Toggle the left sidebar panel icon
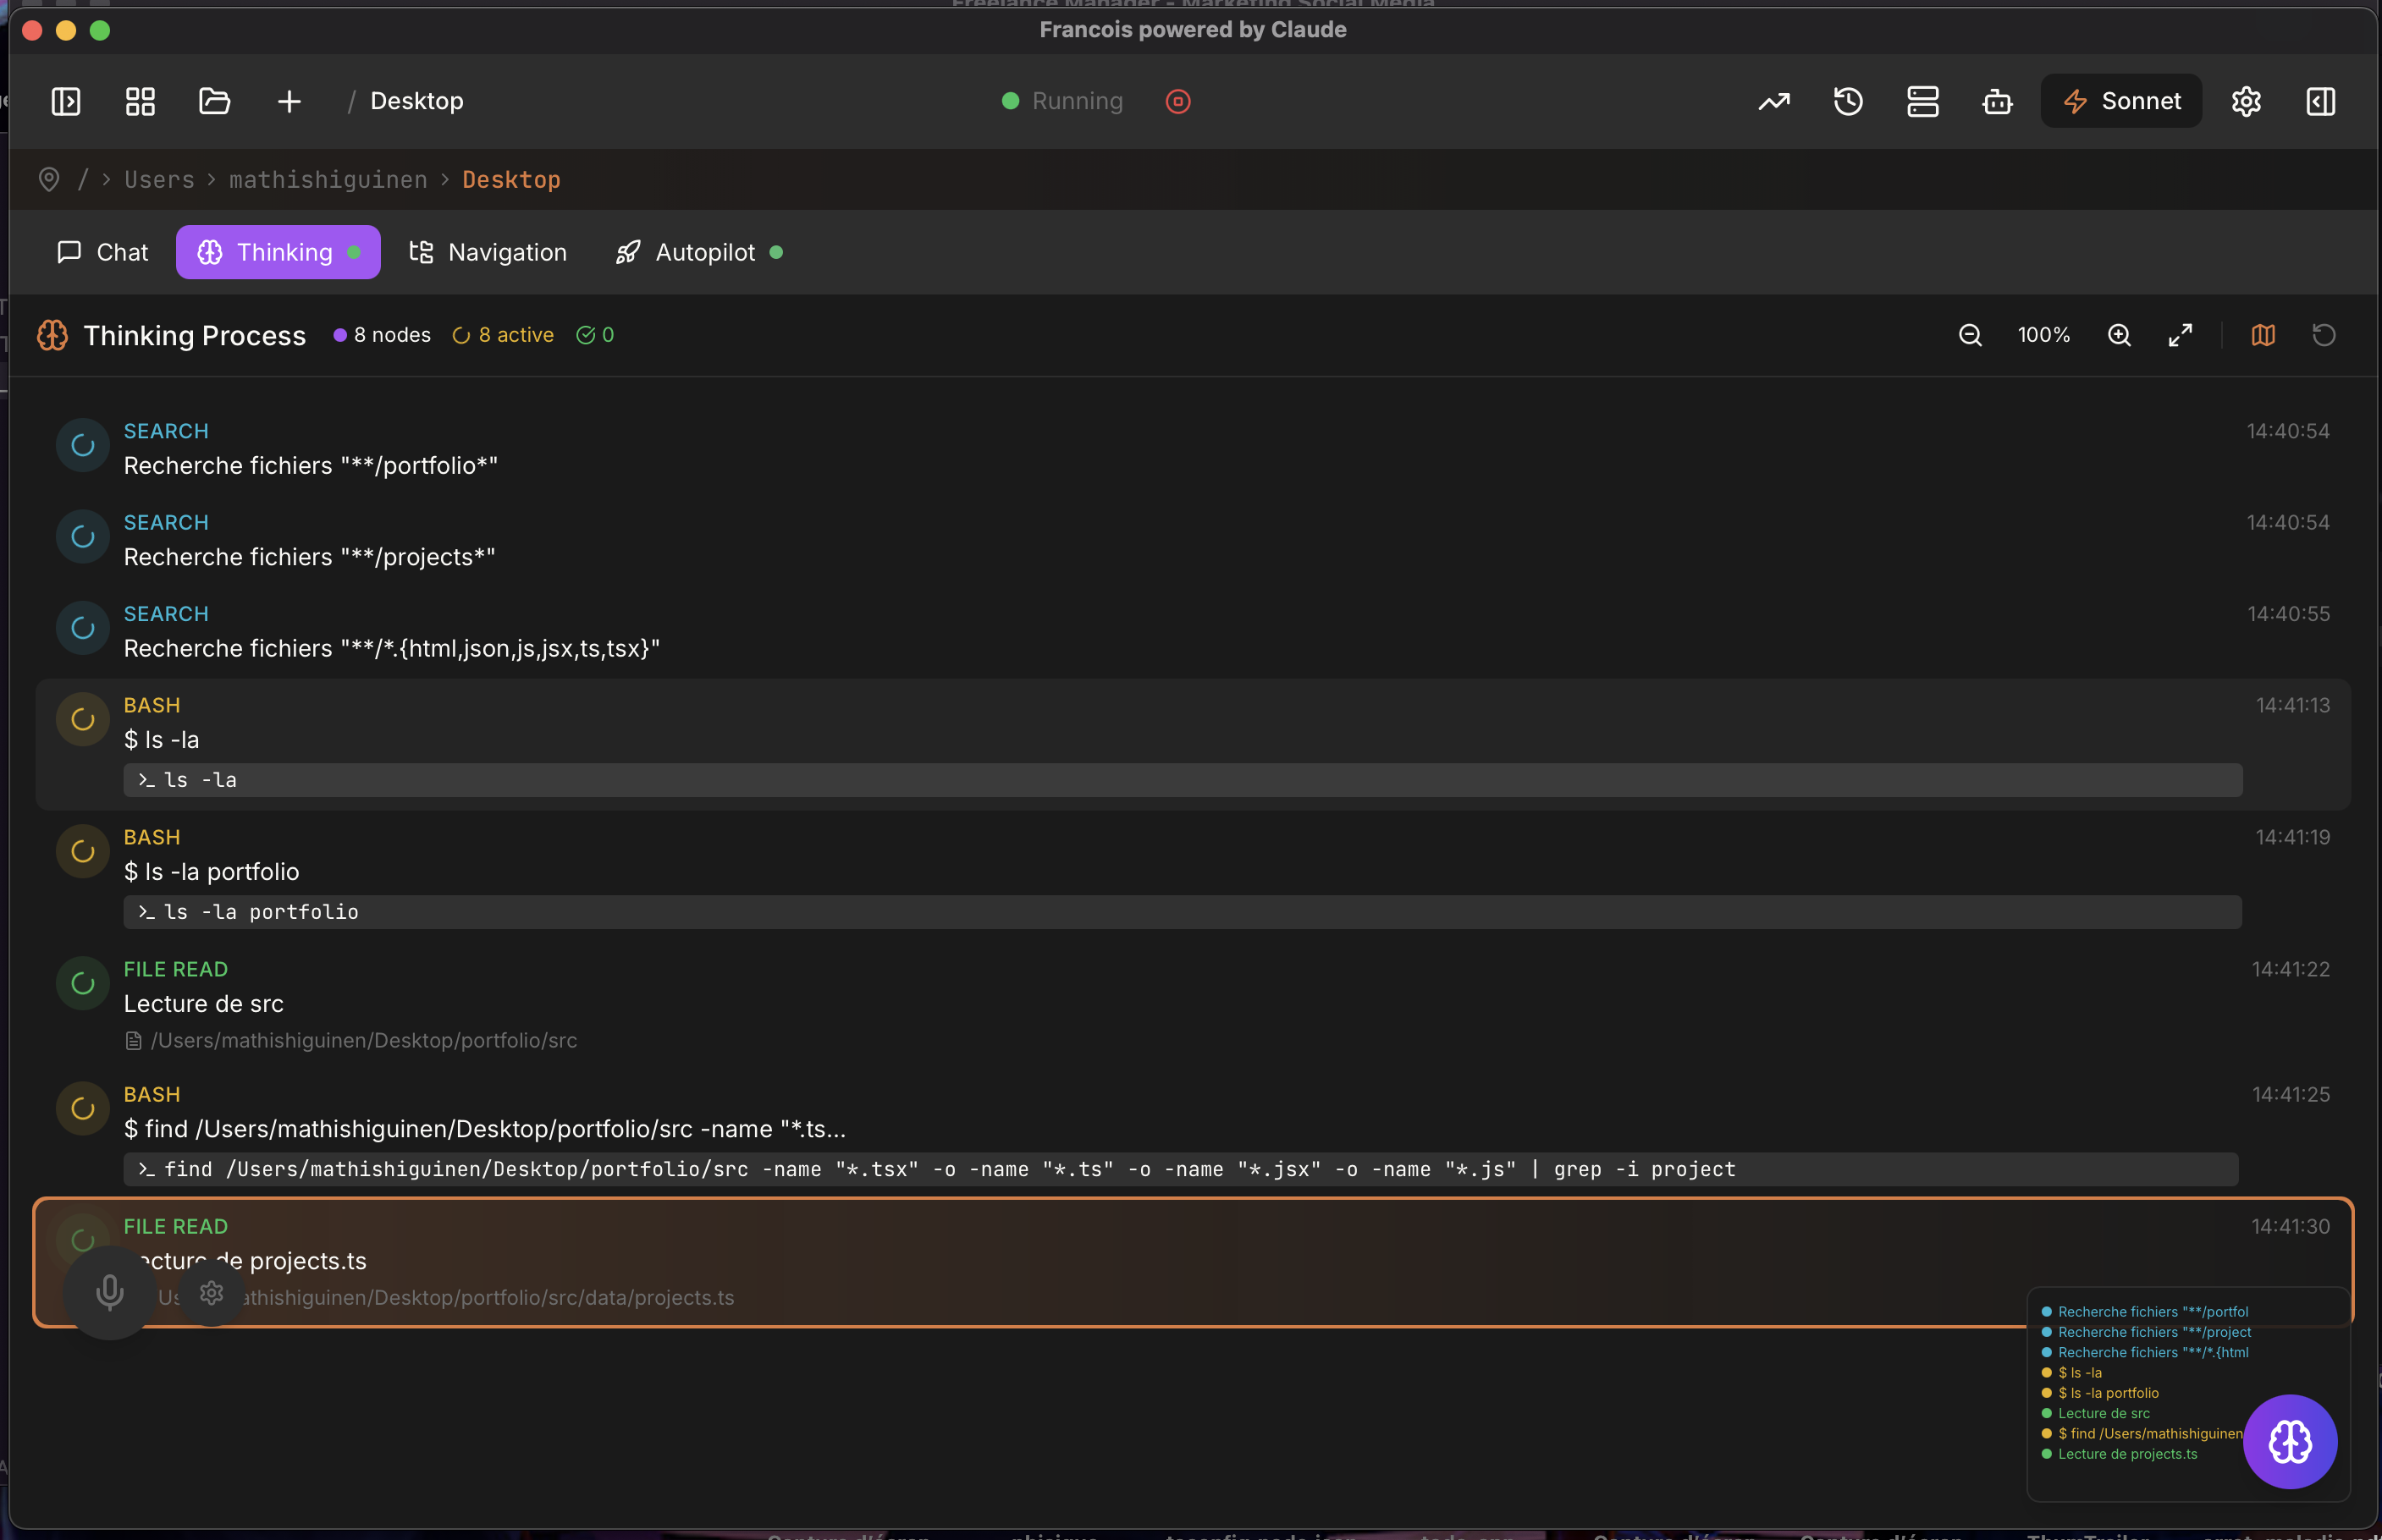2382x1540 pixels. click(66, 101)
